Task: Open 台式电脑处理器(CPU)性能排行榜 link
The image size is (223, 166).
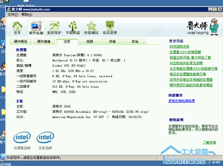Action: (x=193, y=69)
